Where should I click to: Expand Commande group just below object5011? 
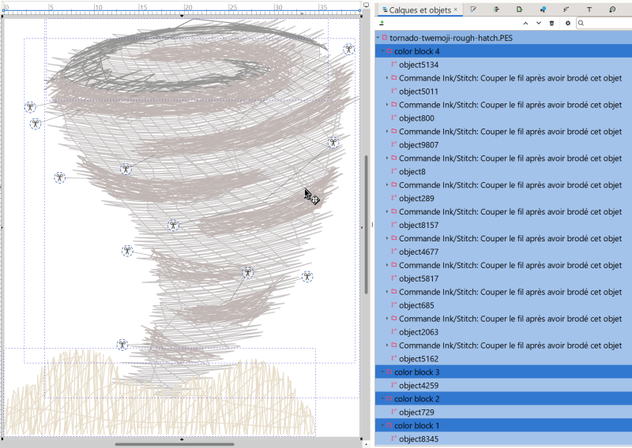click(387, 105)
